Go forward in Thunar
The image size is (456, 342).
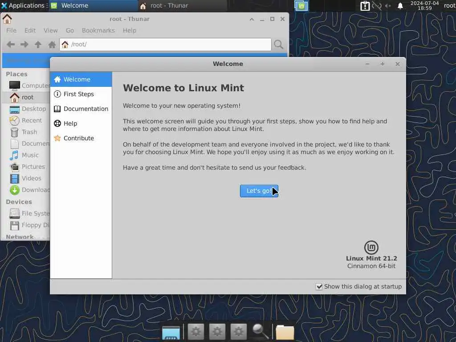point(24,45)
